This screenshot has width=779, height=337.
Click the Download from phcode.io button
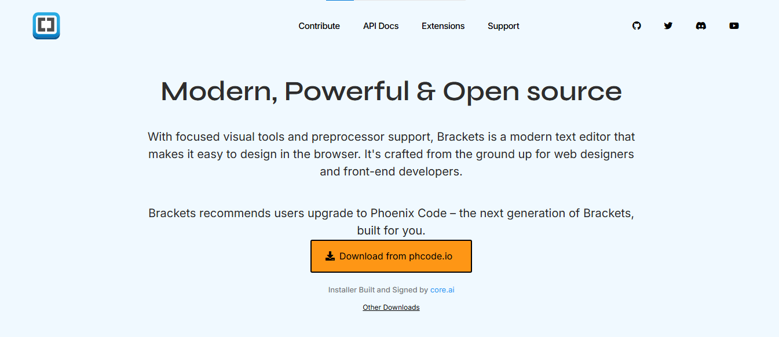[391, 256]
